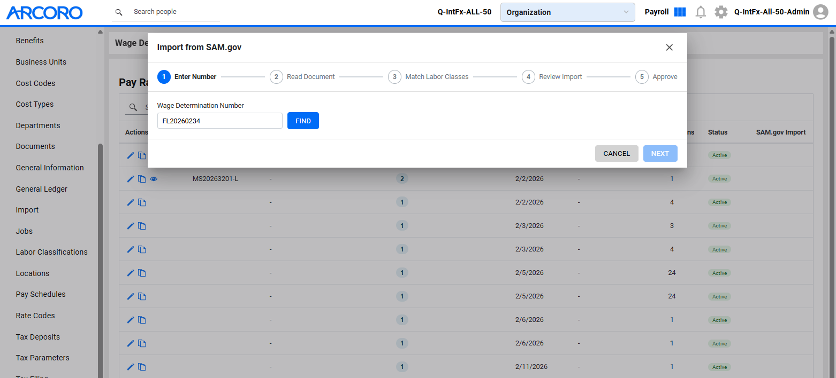Select the Enter Number step
Image resolution: width=836 pixels, height=378 pixels.
click(187, 77)
